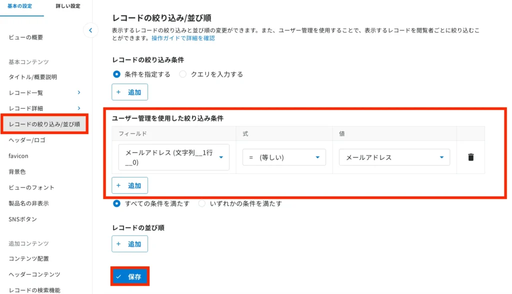The height and width of the screenshot is (294, 512).
Task: Switch to the 詳しい設定 tab
Action: click(x=68, y=6)
